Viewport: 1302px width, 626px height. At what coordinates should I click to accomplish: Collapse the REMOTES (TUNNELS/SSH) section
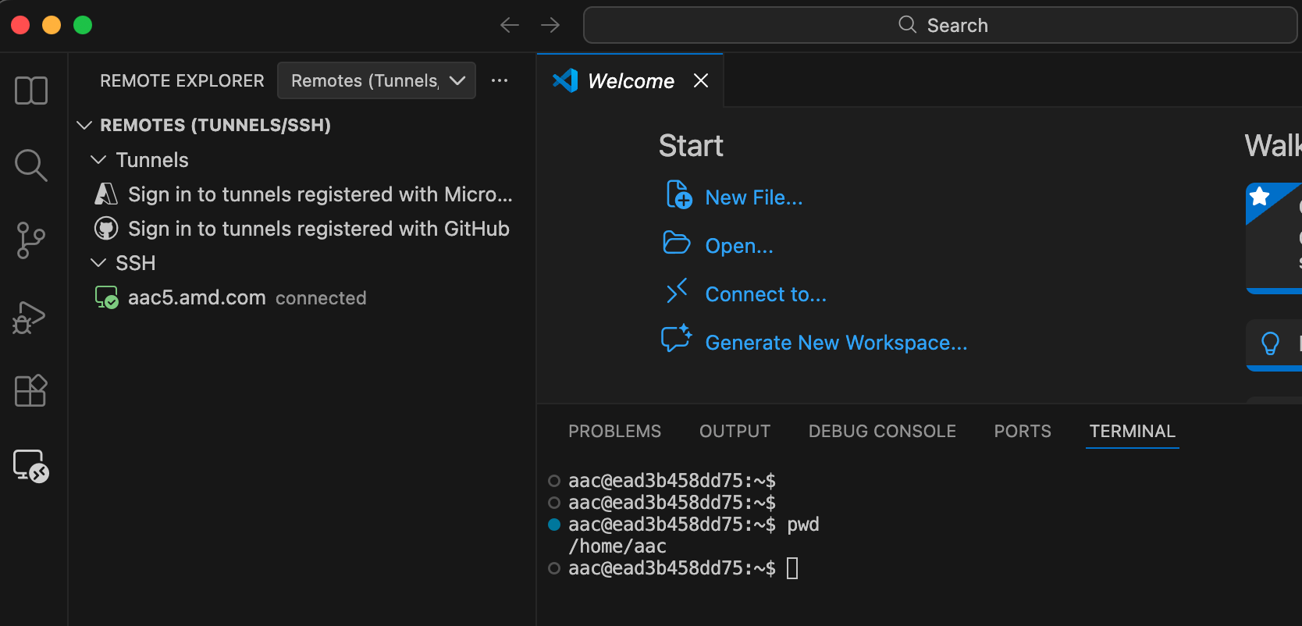point(85,126)
